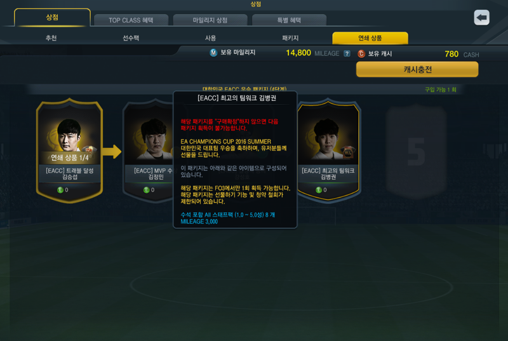
Task: Click green coin icon on 김정민 card
Action: (147, 190)
